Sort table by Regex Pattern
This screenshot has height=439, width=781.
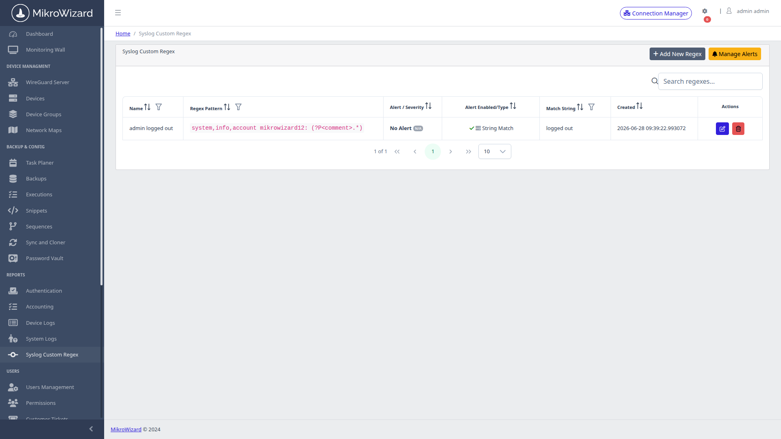coord(227,107)
